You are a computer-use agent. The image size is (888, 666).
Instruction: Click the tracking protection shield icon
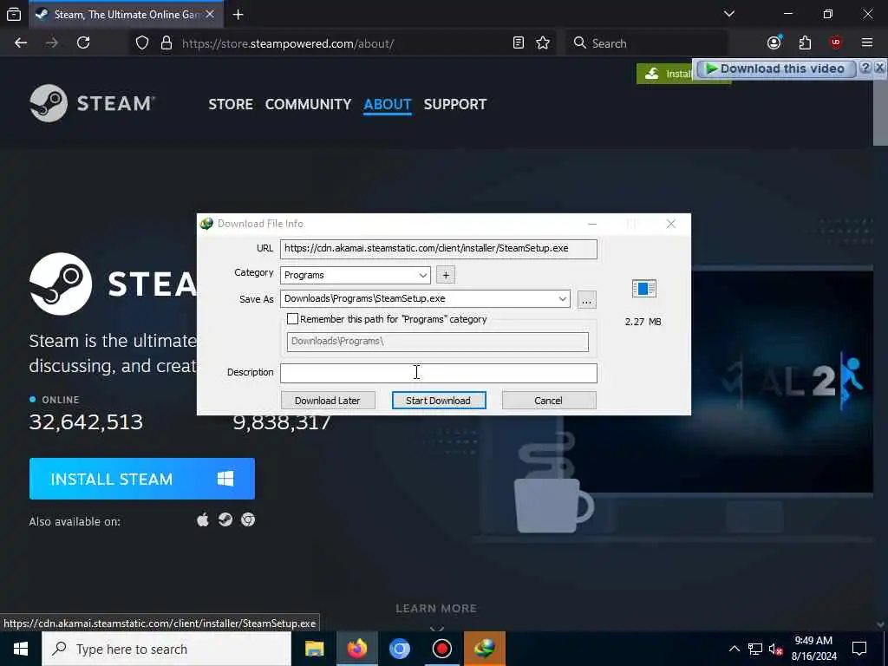(142, 43)
